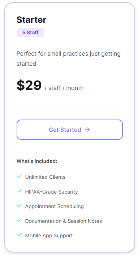
Task: Select the Mobile App Support feature text
Action: (x=49, y=235)
